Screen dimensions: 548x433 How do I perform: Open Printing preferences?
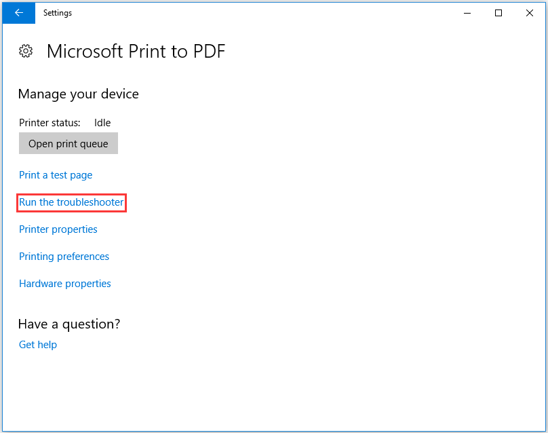pos(64,256)
